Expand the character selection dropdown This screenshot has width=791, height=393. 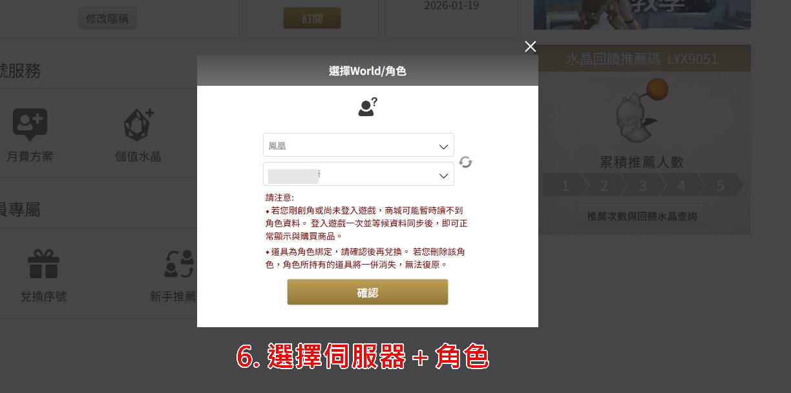click(x=358, y=174)
